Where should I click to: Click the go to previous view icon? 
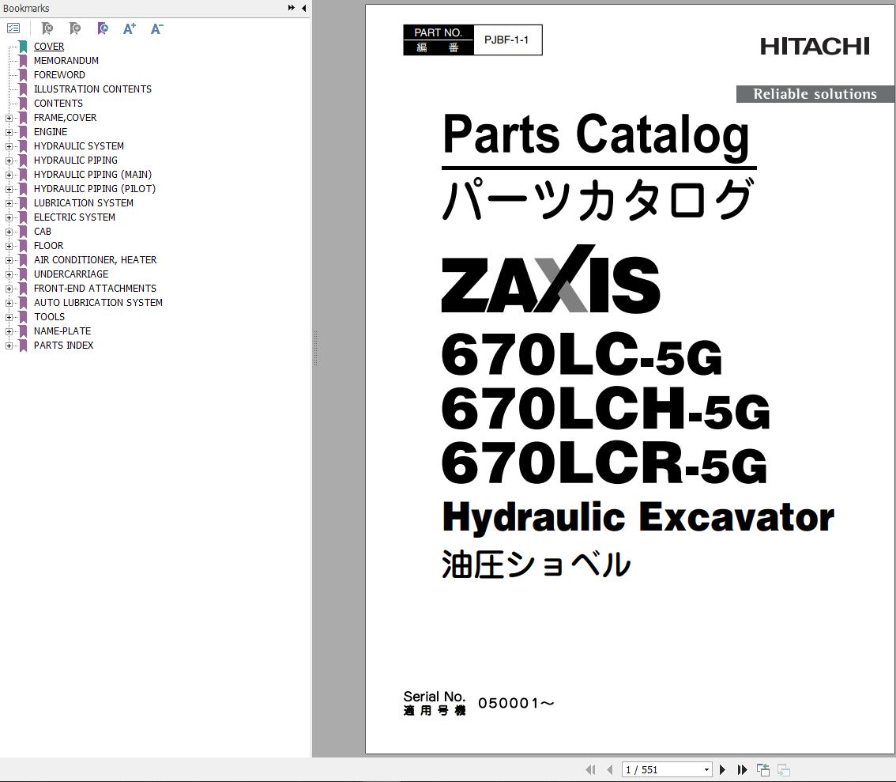coord(762,770)
